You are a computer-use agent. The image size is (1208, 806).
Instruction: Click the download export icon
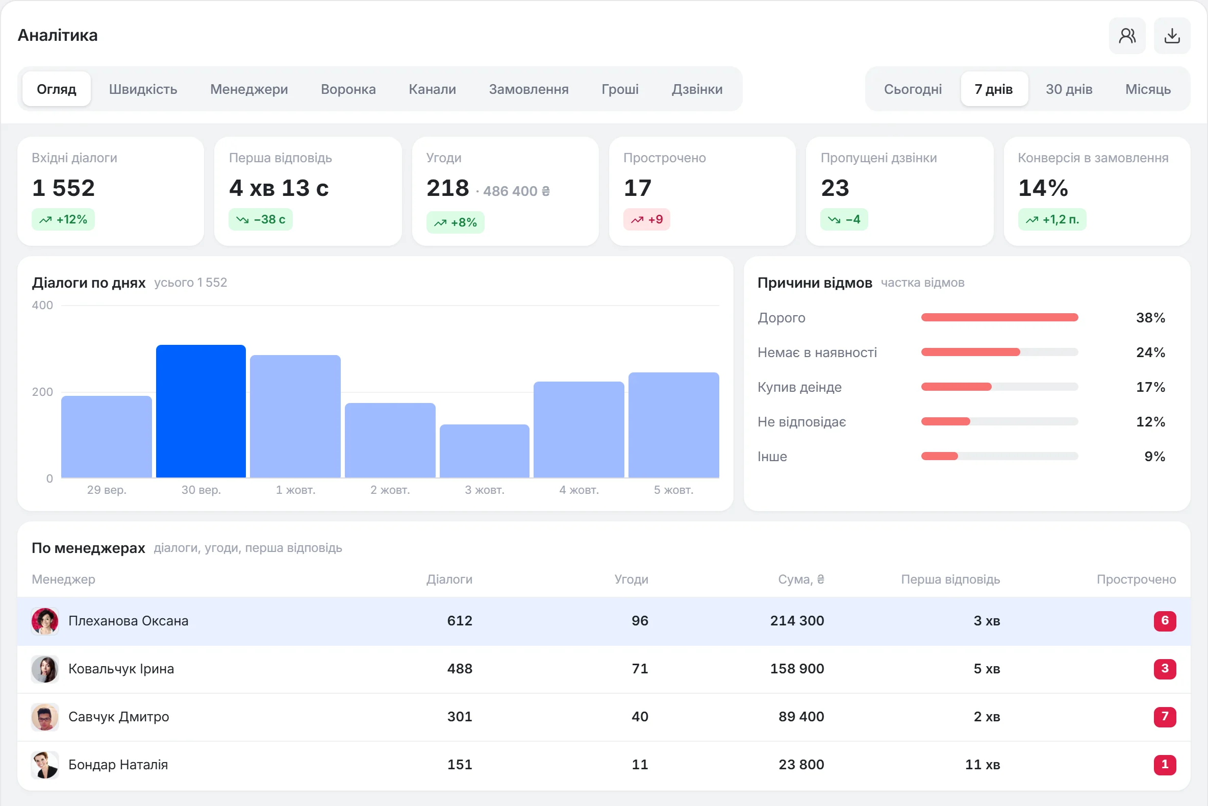tap(1171, 36)
